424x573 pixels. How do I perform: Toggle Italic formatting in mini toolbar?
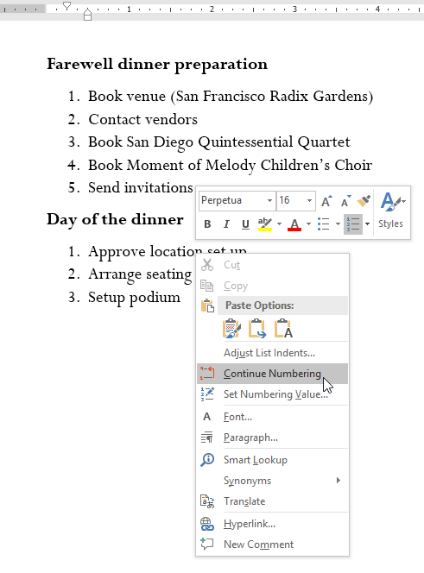(226, 224)
